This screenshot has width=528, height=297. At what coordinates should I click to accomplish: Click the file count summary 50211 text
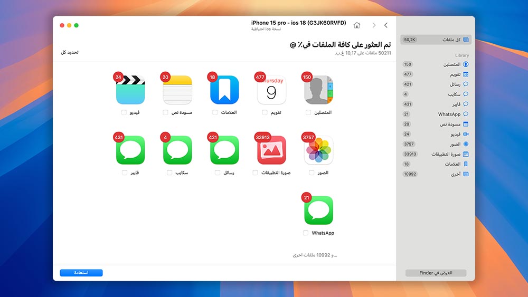click(x=363, y=53)
